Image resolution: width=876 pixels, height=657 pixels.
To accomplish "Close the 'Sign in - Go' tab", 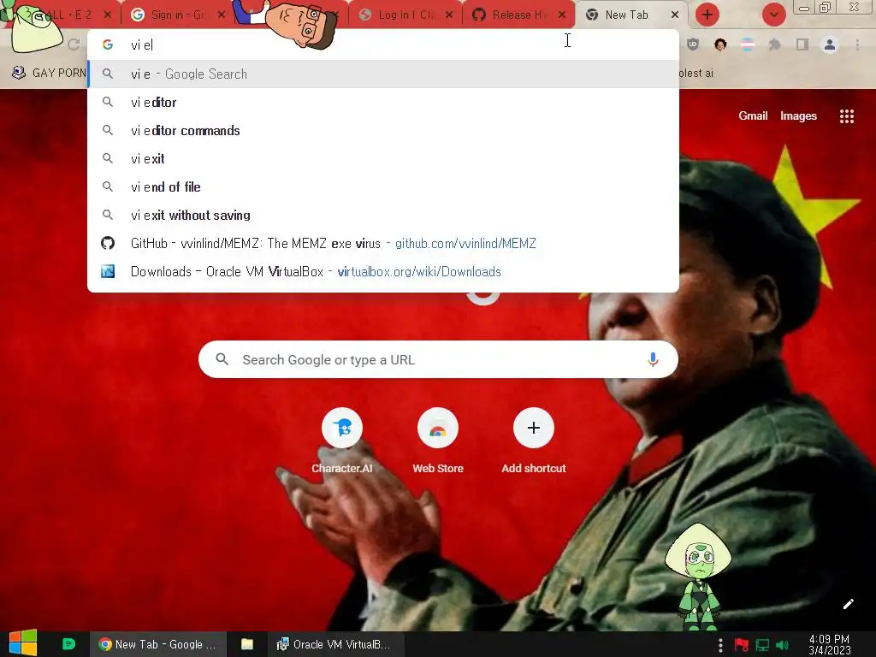I will click(x=222, y=15).
